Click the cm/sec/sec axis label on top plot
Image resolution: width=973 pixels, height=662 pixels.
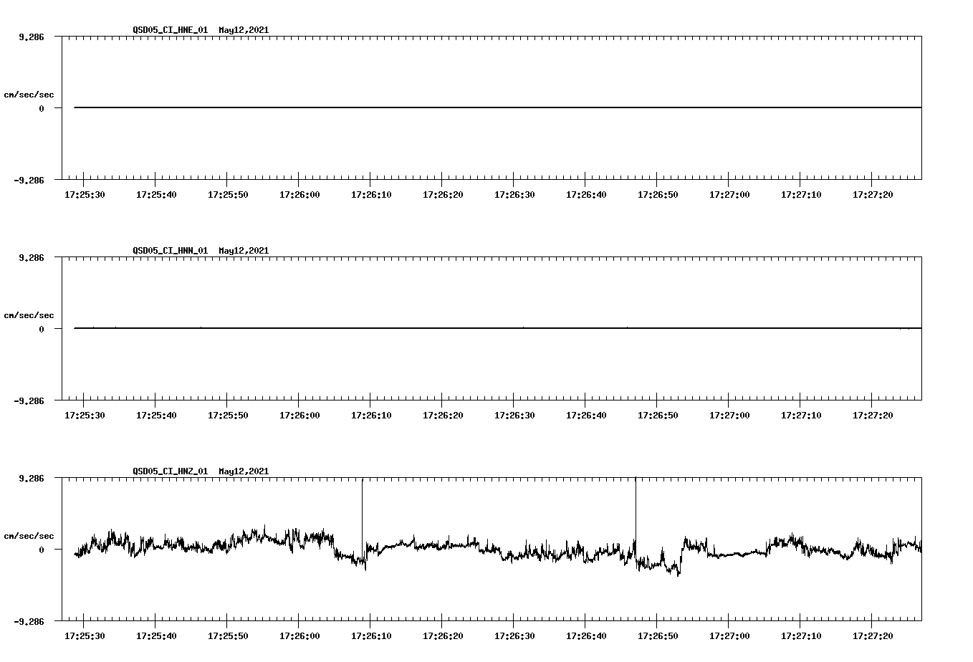pyautogui.click(x=30, y=94)
